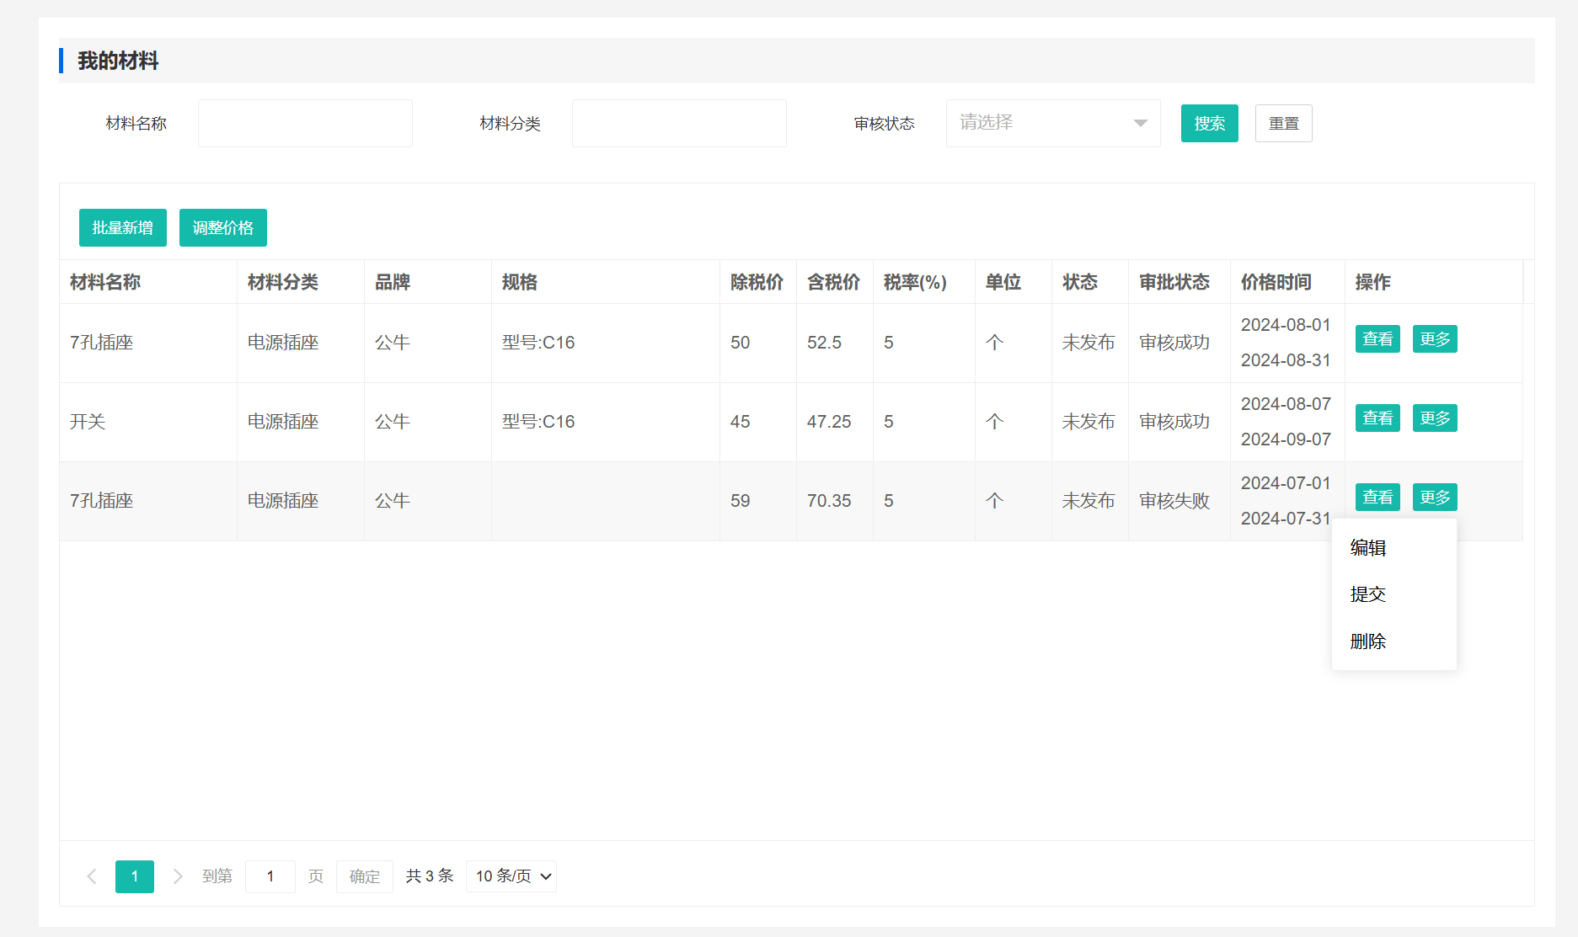Expand the 10 条/页 page size dropdown
1578x937 pixels.
pos(511,876)
